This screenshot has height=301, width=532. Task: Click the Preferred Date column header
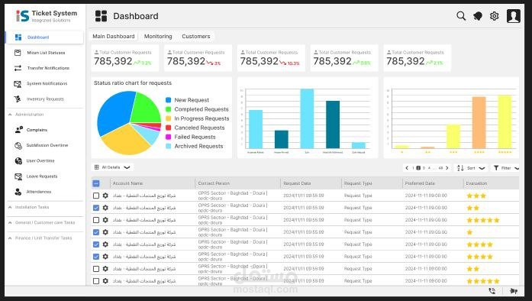point(420,183)
